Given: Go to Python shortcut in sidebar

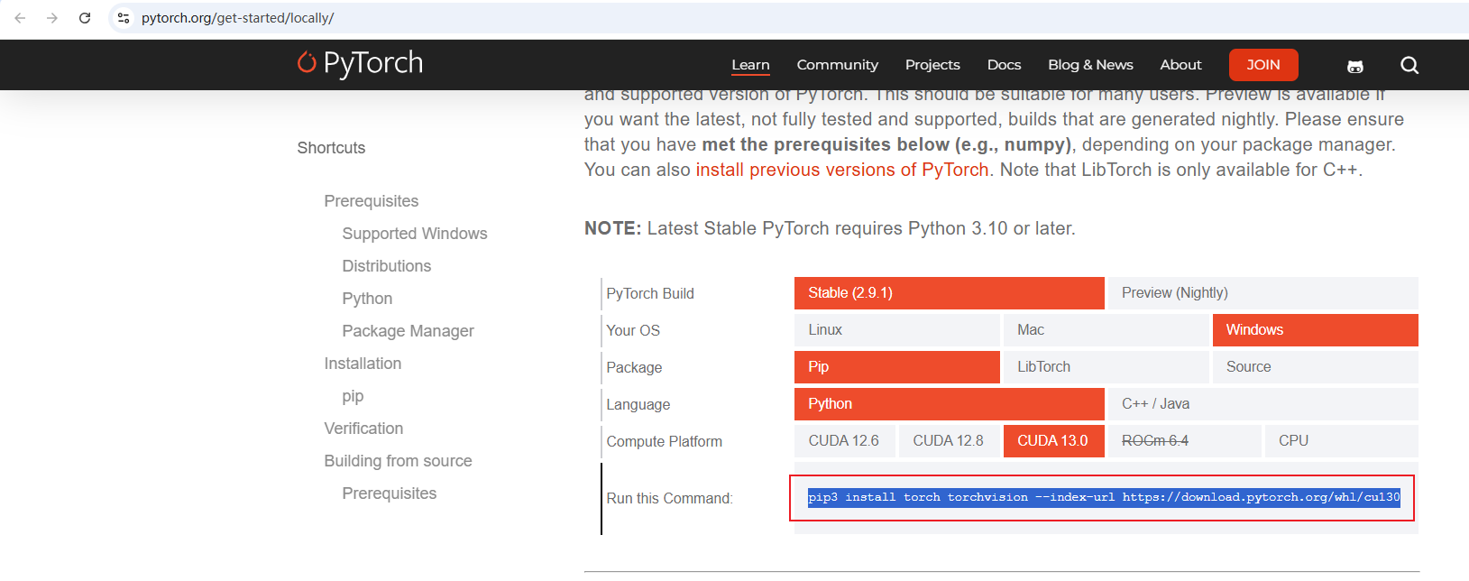Looking at the screenshot, I should 367,299.
